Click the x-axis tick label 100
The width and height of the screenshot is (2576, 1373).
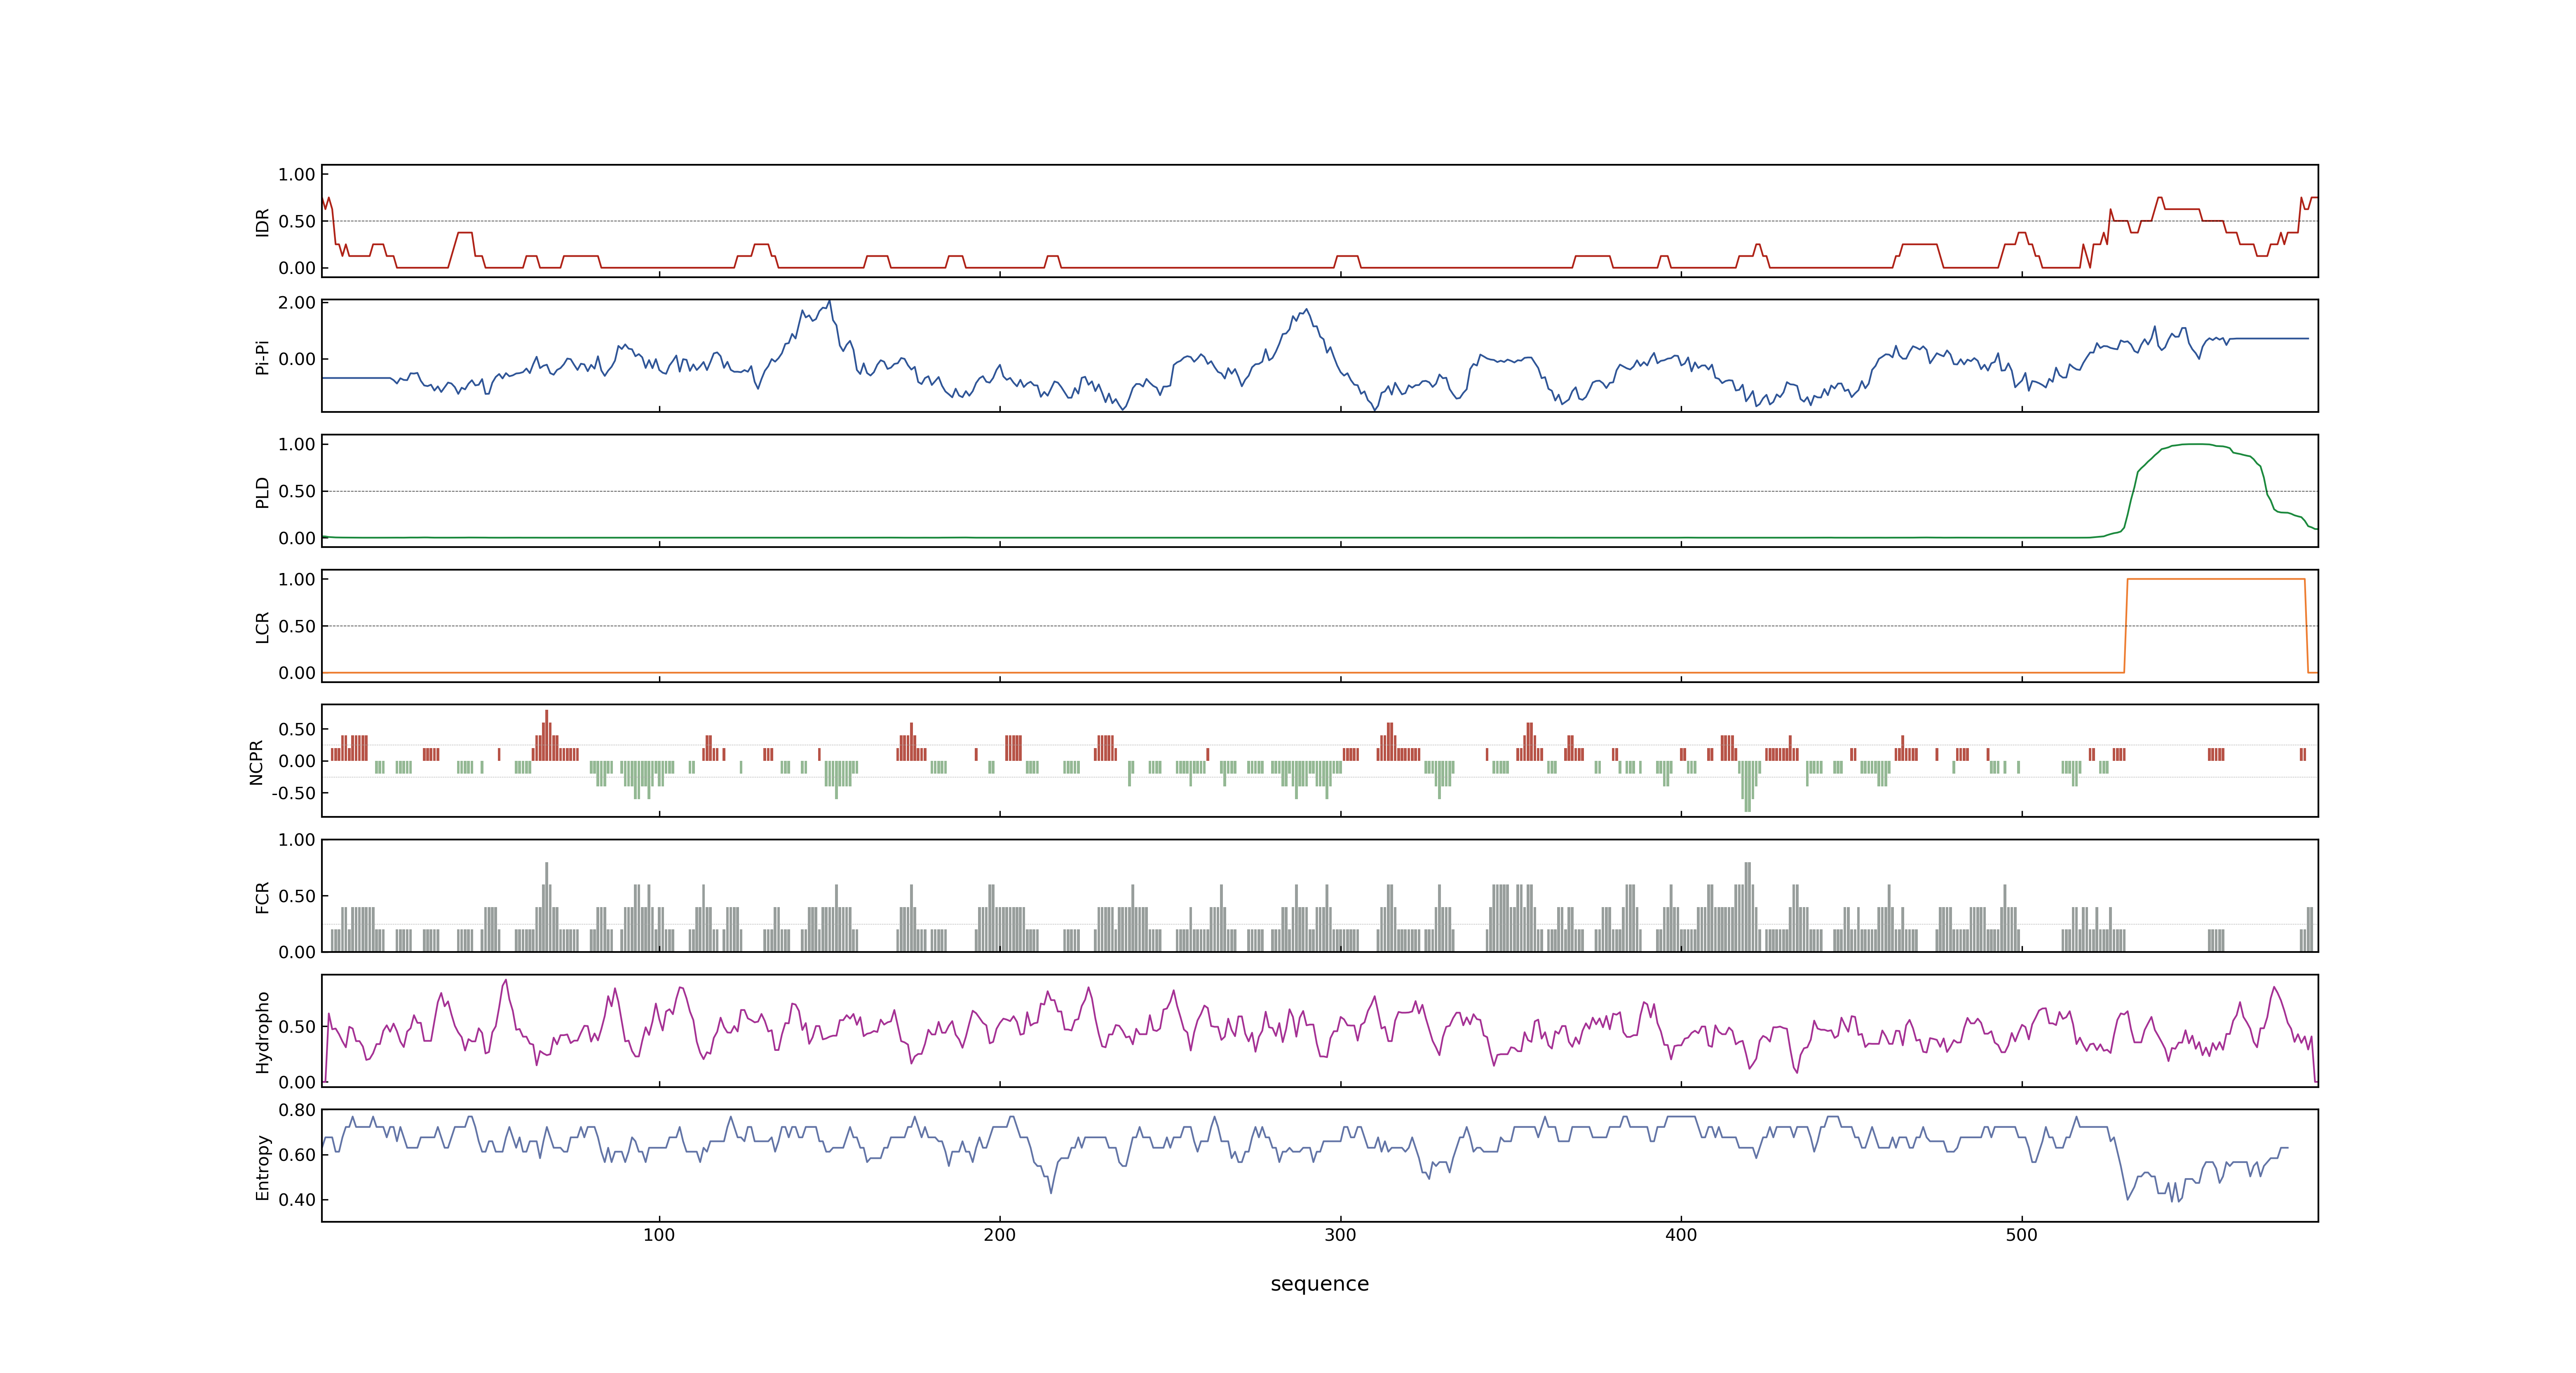pyautogui.click(x=659, y=1235)
